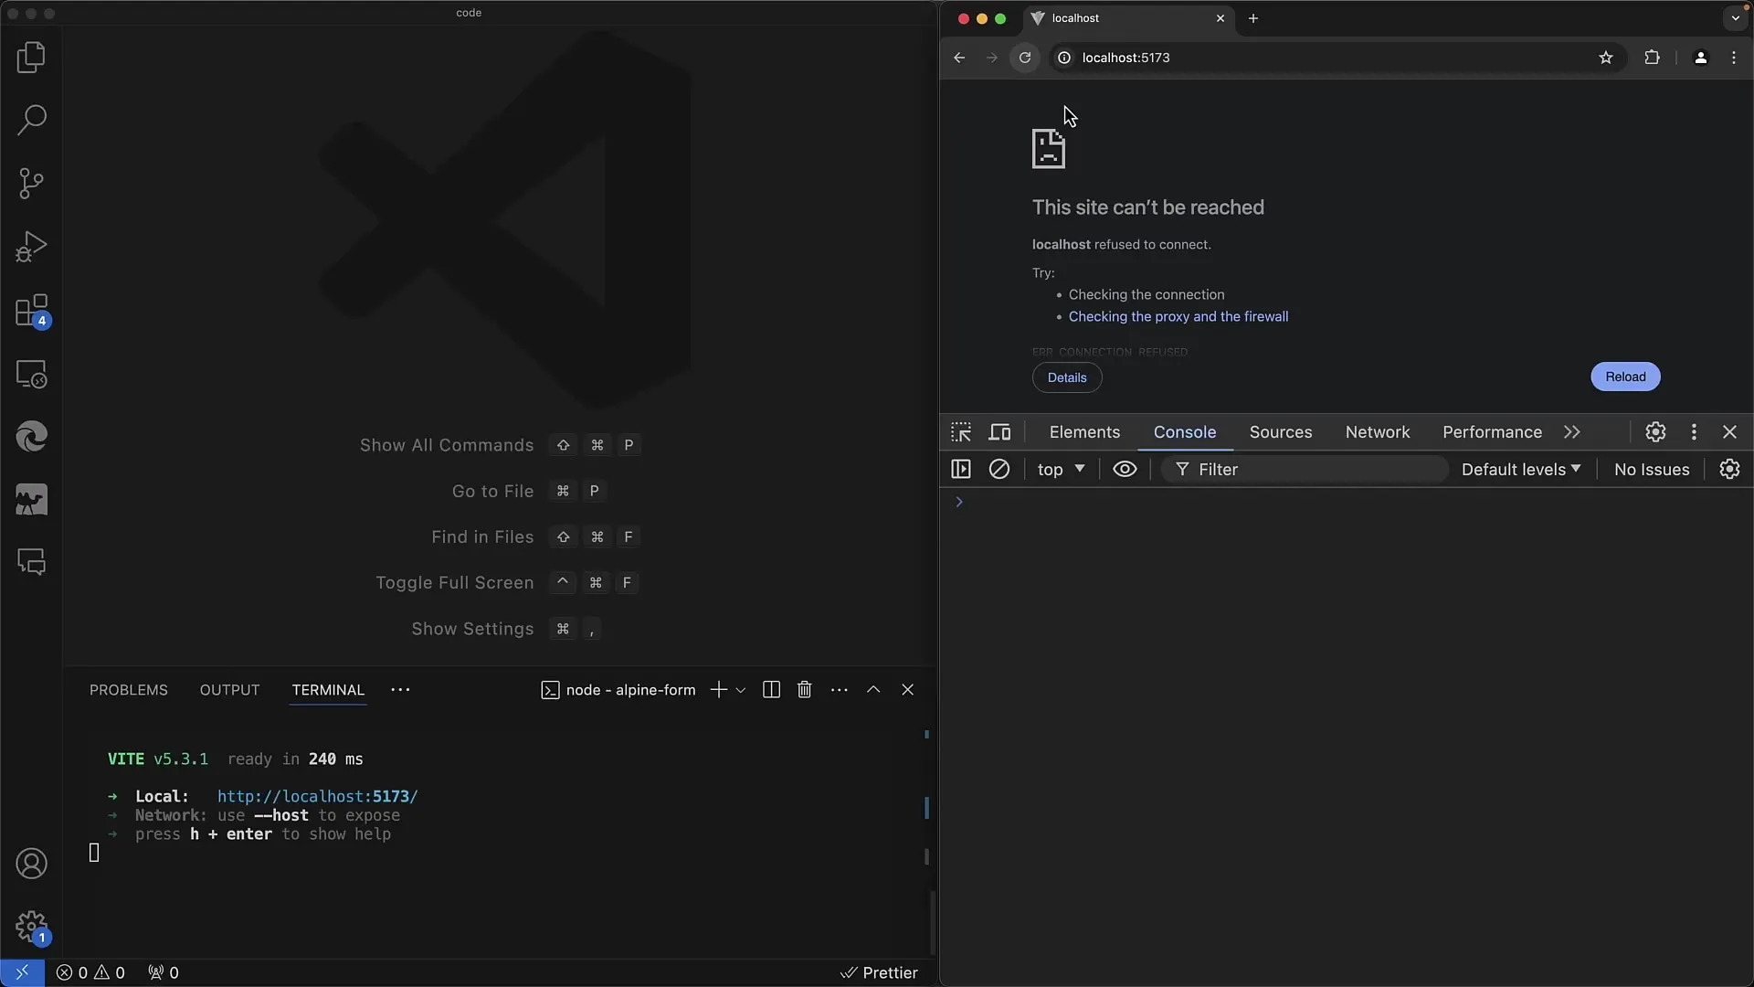This screenshot has height=987, width=1754.
Task: Select the localhost browser tab
Action: tap(1128, 18)
